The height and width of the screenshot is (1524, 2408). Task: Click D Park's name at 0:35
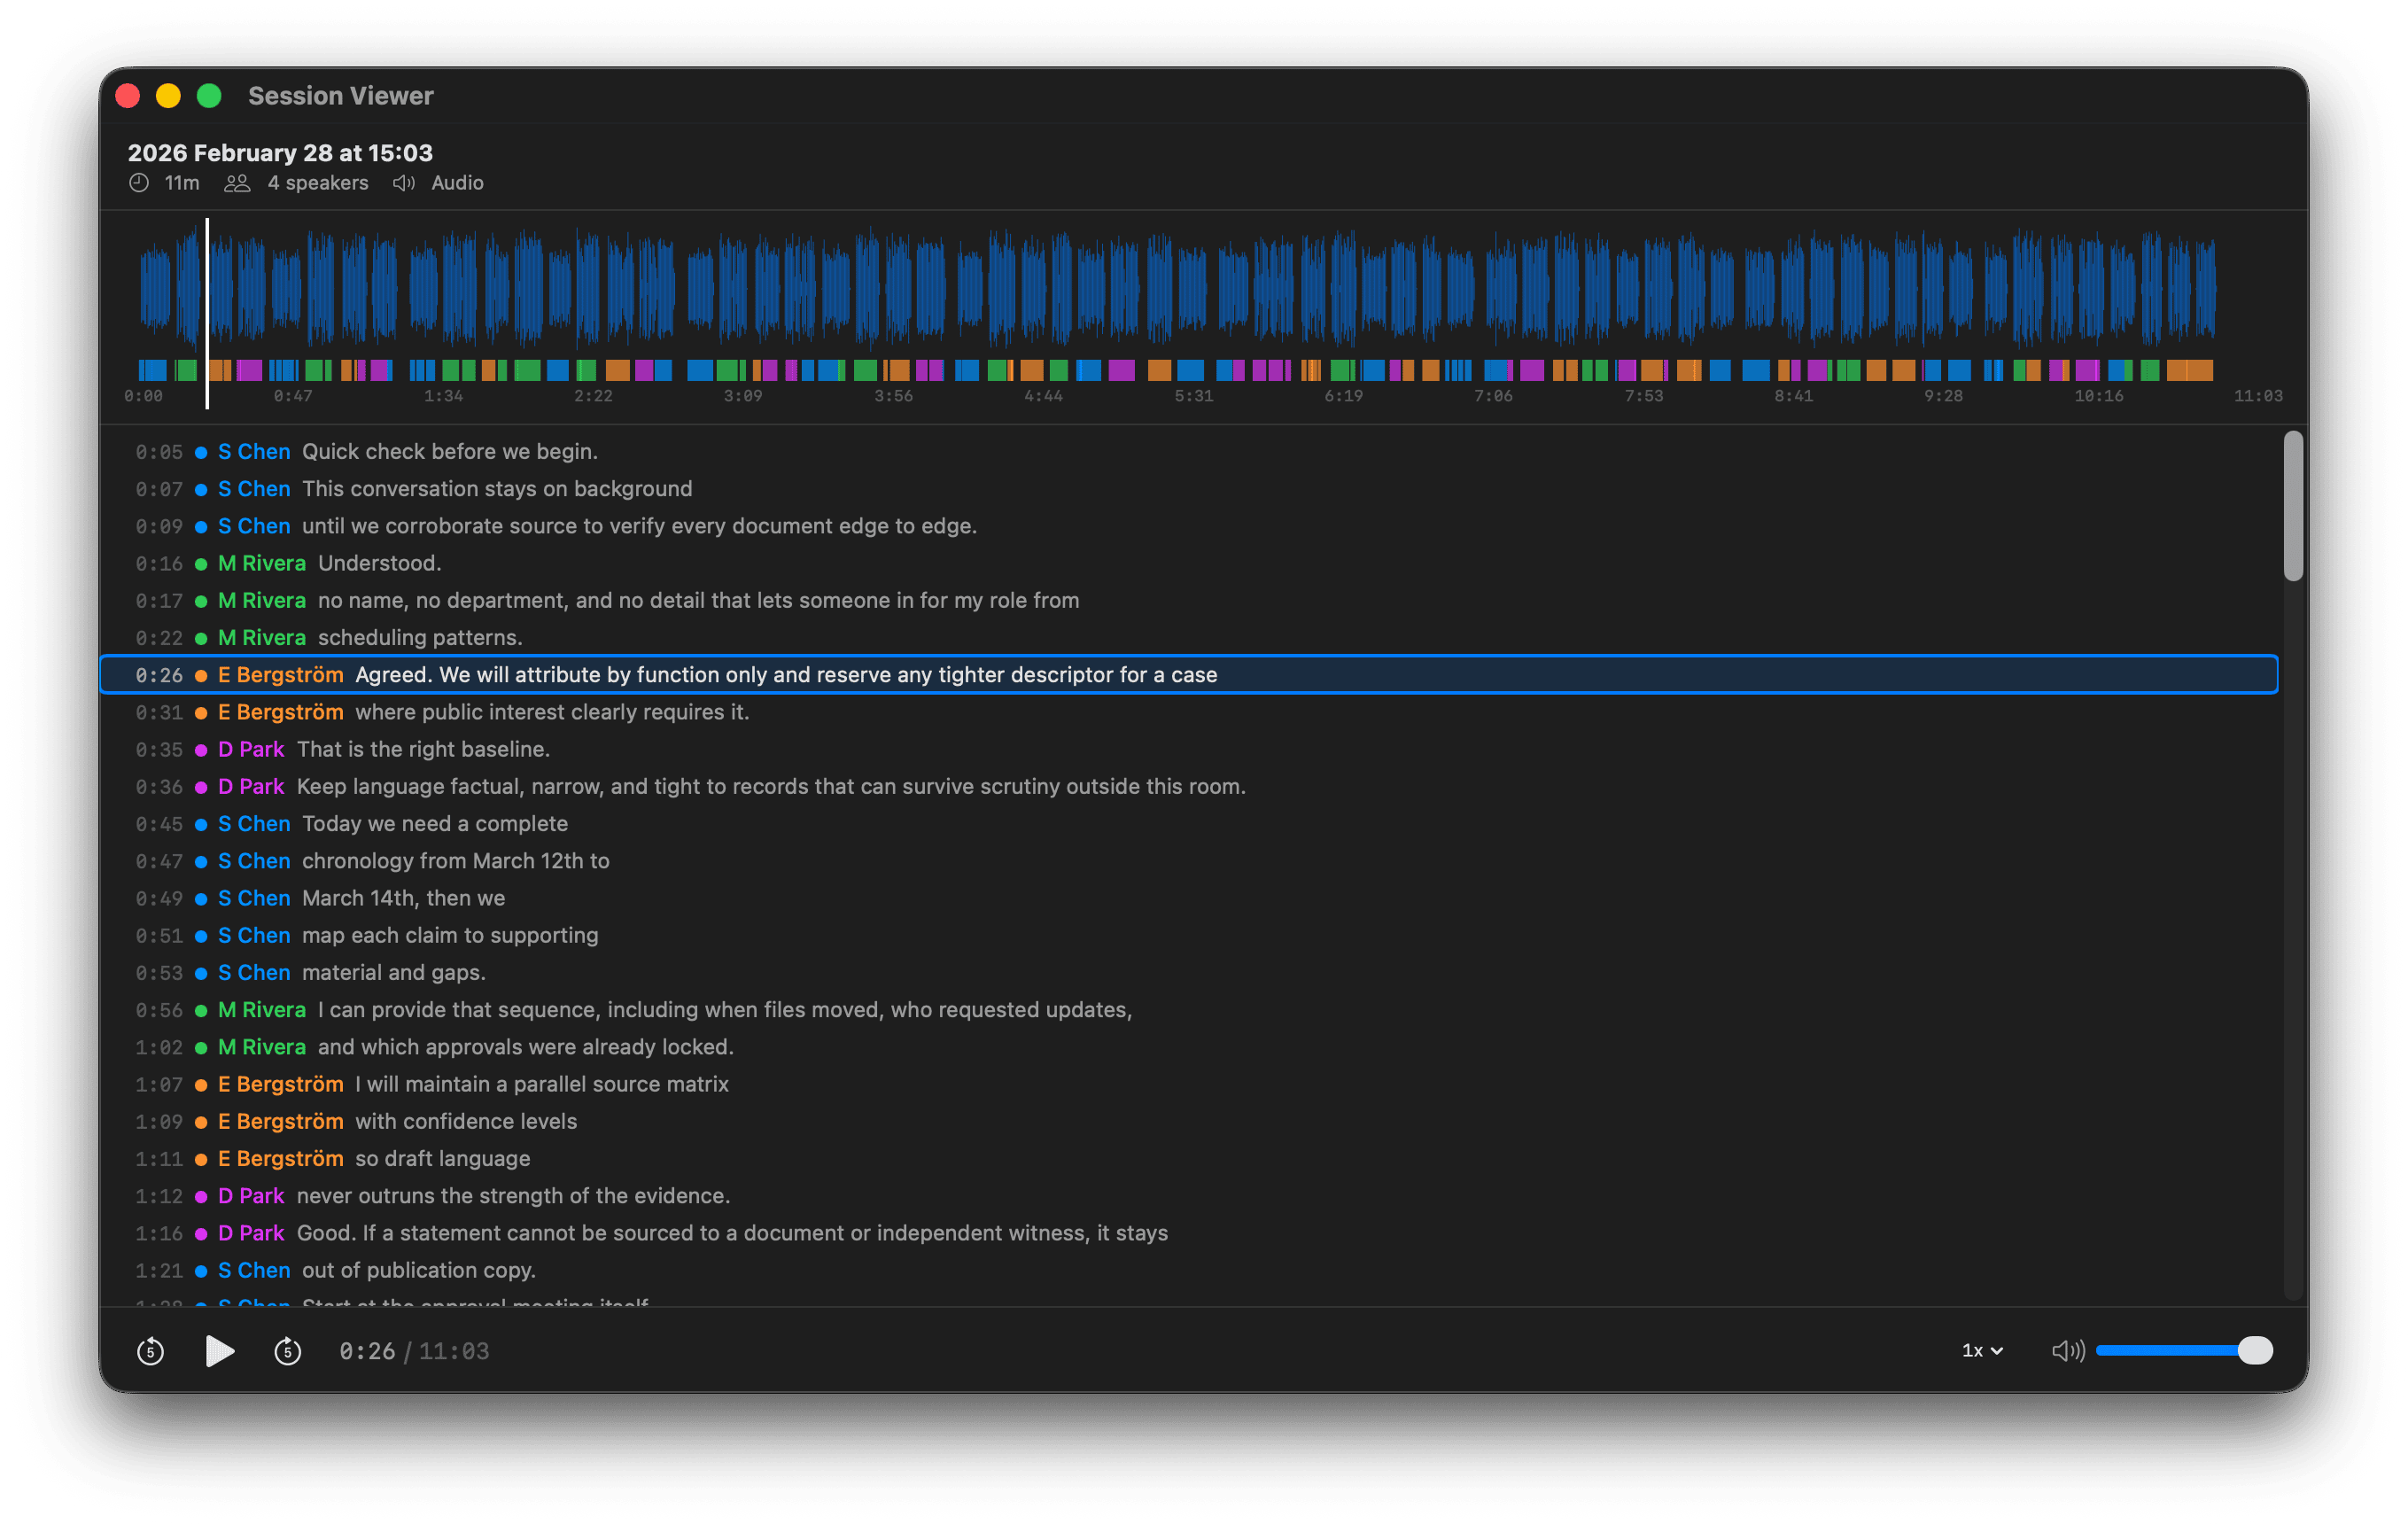click(x=251, y=748)
